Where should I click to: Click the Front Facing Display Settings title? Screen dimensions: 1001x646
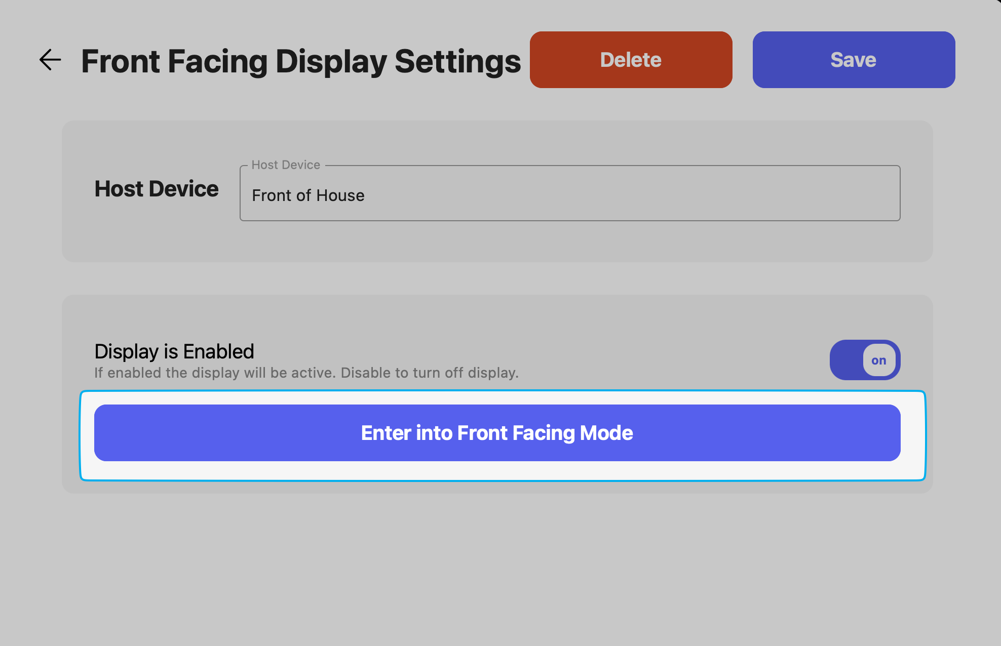coord(301,61)
